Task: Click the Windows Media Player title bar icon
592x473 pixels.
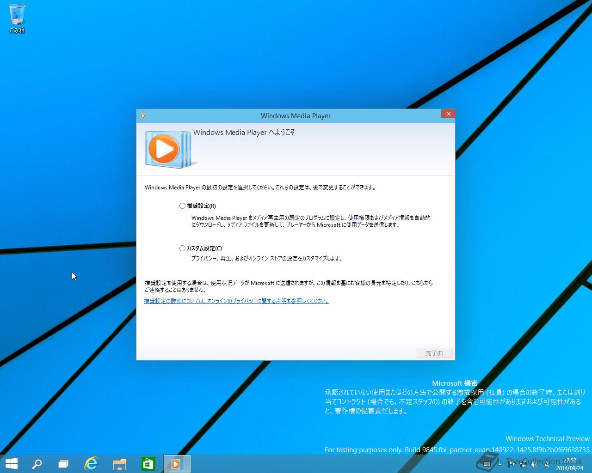Action: click(143, 116)
